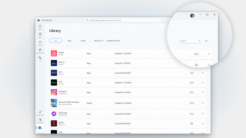
Task: Select the Microsoft Flight Simulator title text
Action: click(x=69, y=102)
